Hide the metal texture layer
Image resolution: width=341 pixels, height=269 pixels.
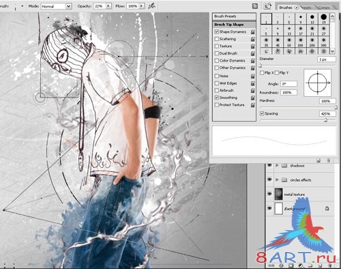point(269,194)
